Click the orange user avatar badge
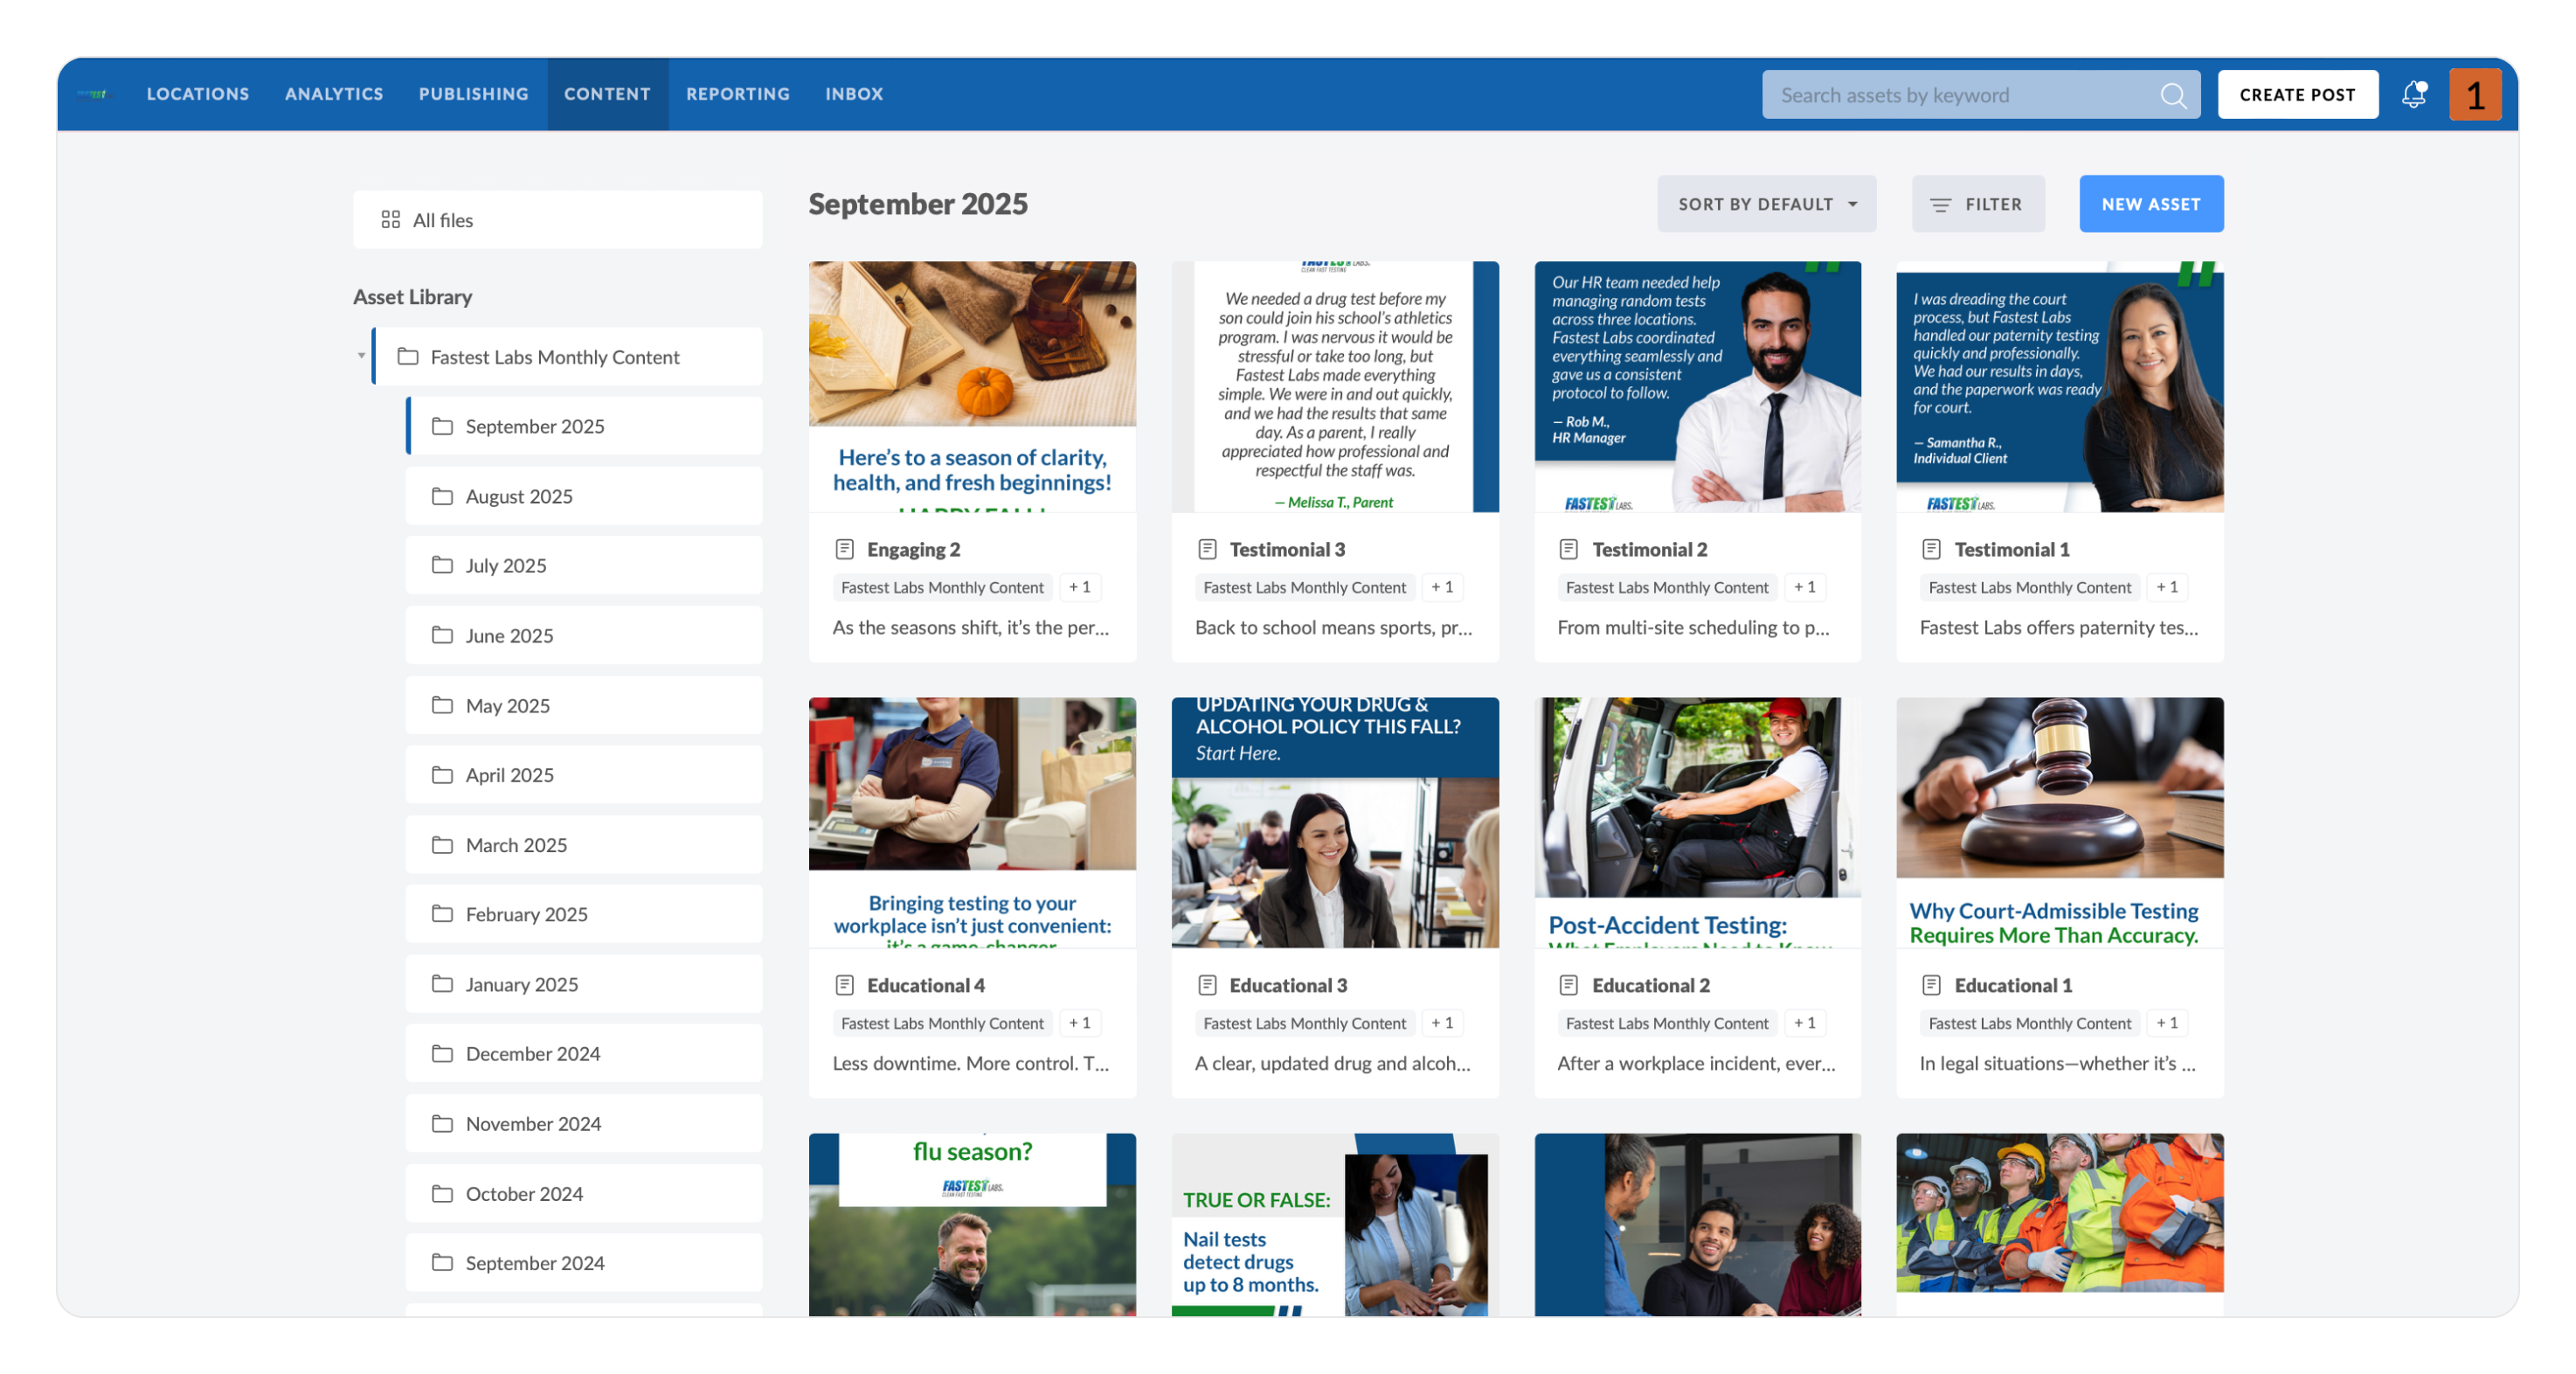The width and height of the screenshot is (2576, 1374). 2474,95
